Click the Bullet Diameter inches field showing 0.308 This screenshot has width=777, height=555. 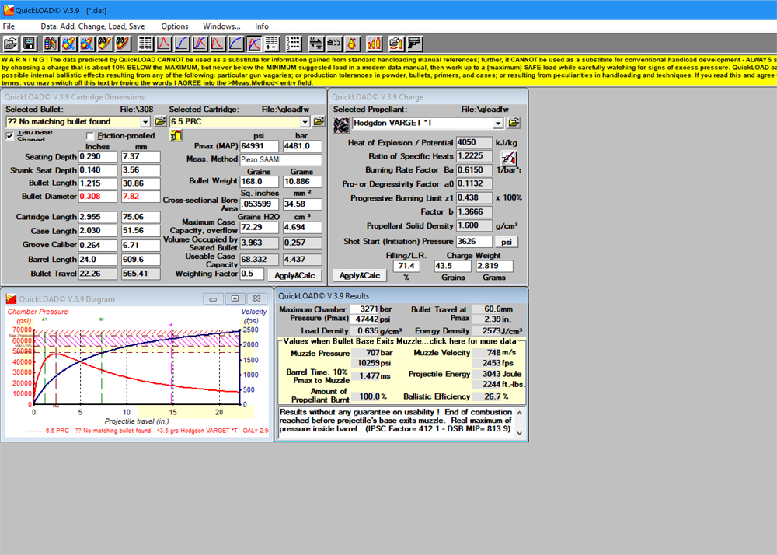[x=98, y=196]
